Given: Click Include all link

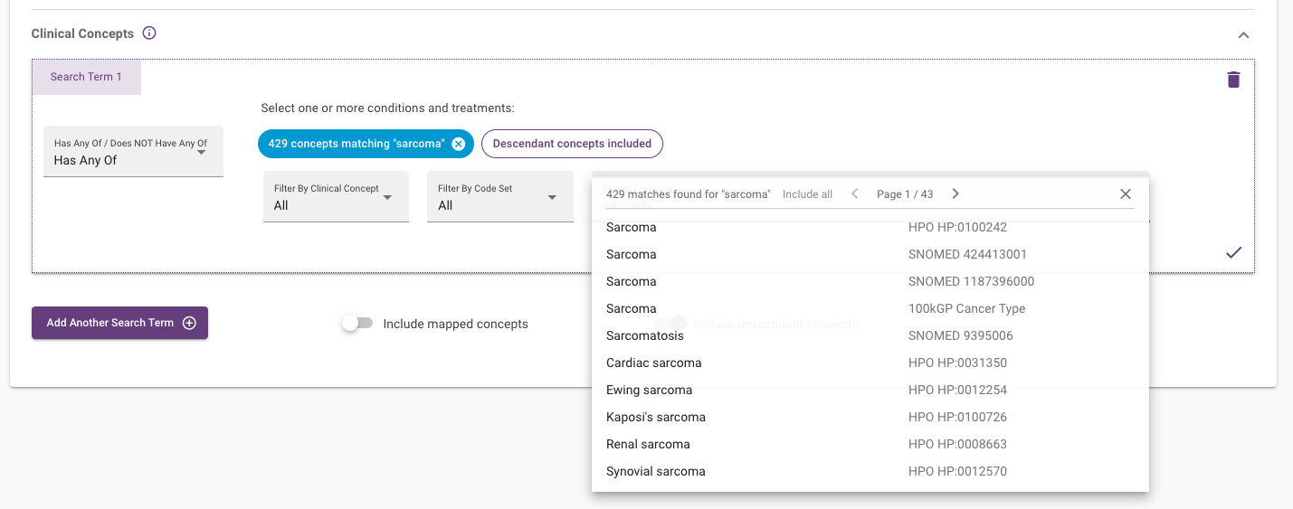Looking at the screenshot, I should 807,194.
